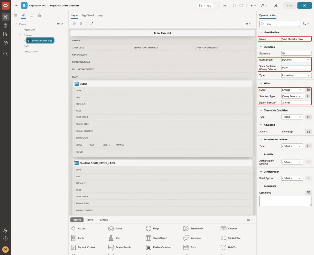Collapse the Identification section
Viewport: 314px width, 255px height.
[x=261, y=32]
